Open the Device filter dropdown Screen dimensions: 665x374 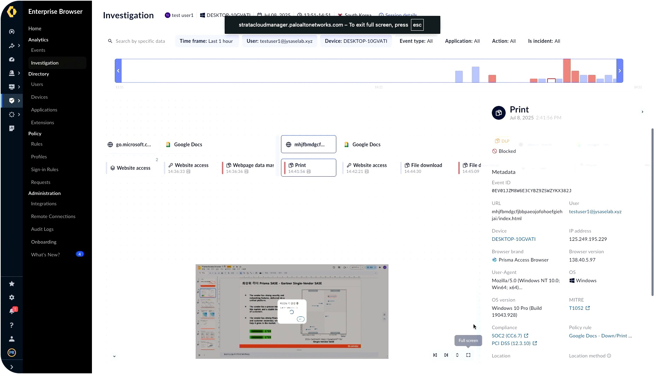[x=356, y=41]
